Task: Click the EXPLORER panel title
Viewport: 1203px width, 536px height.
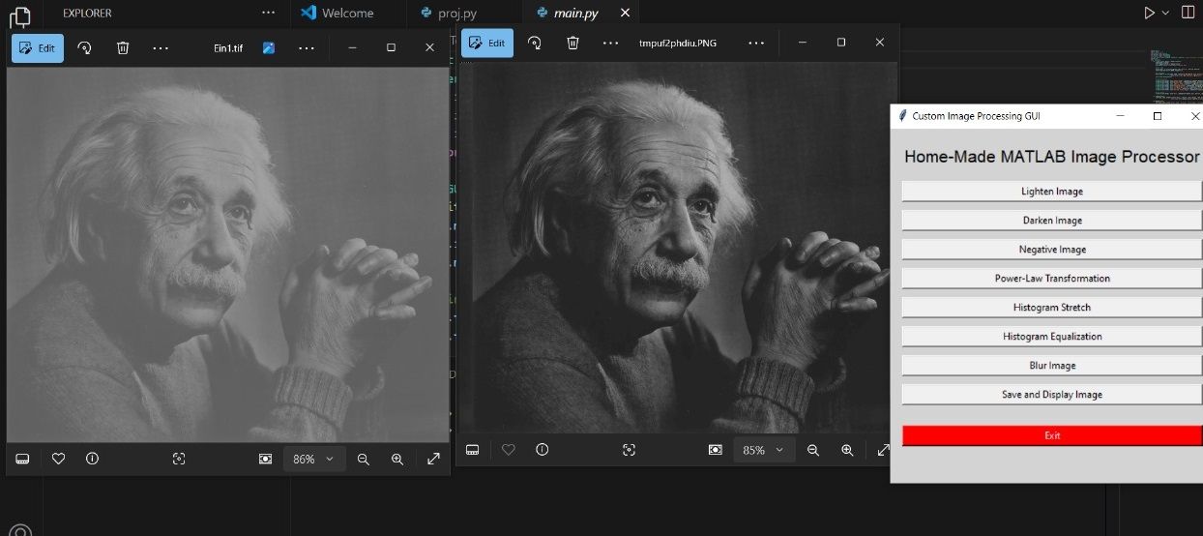Action: click(87, 13)
